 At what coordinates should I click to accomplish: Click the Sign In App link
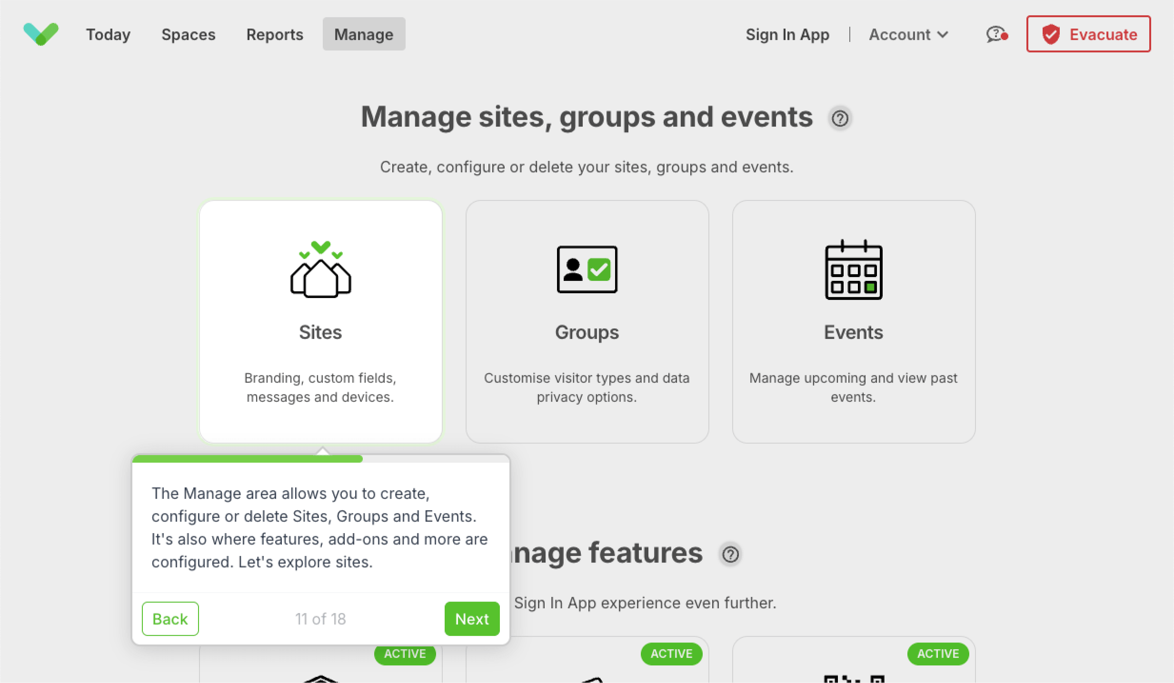[x=787, y=34]
